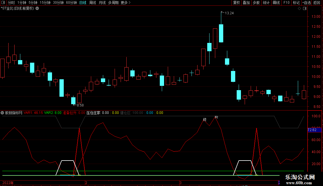Click the 100.0 indicator axis label

316,116
